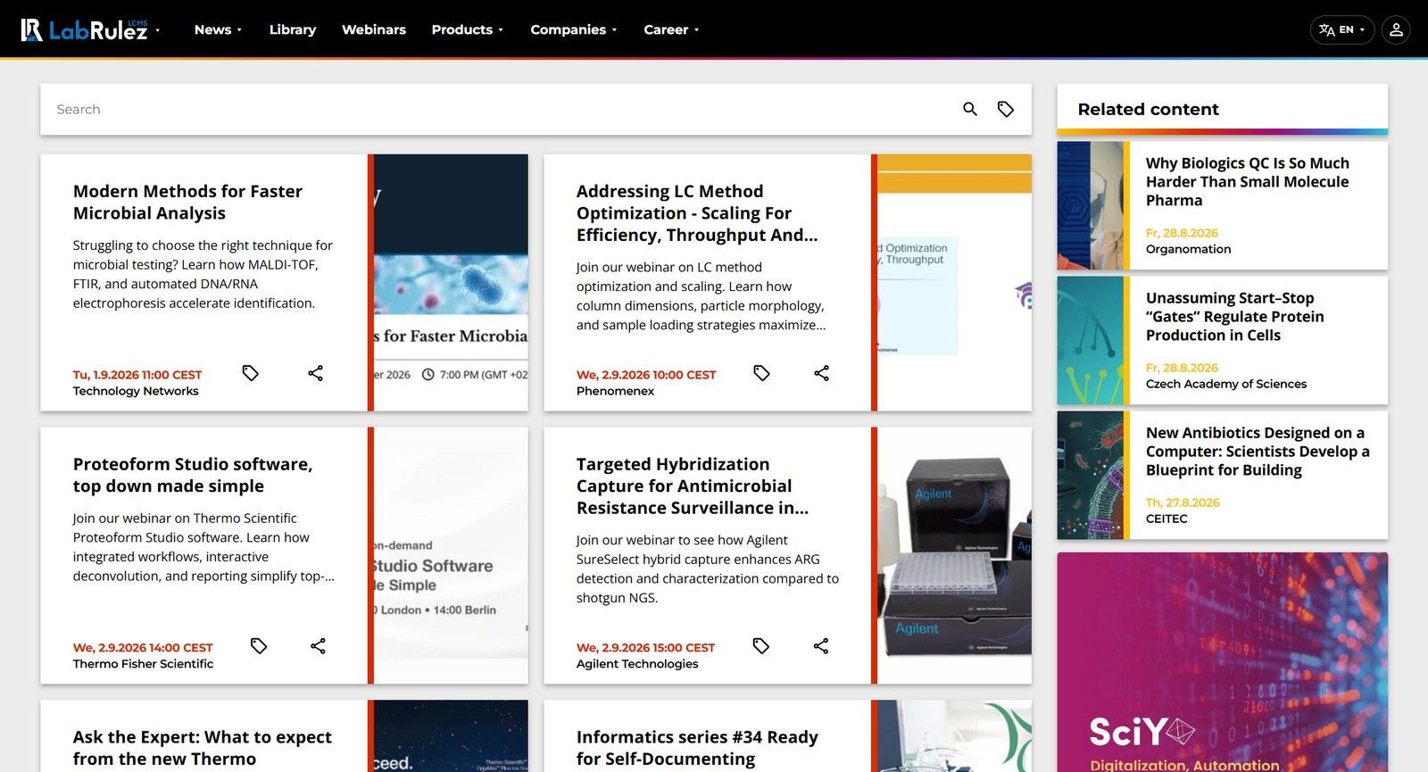Open tags for Phenomenex LC Method webinar
This screenshot has height=772, width=1428.
(761, 373)
